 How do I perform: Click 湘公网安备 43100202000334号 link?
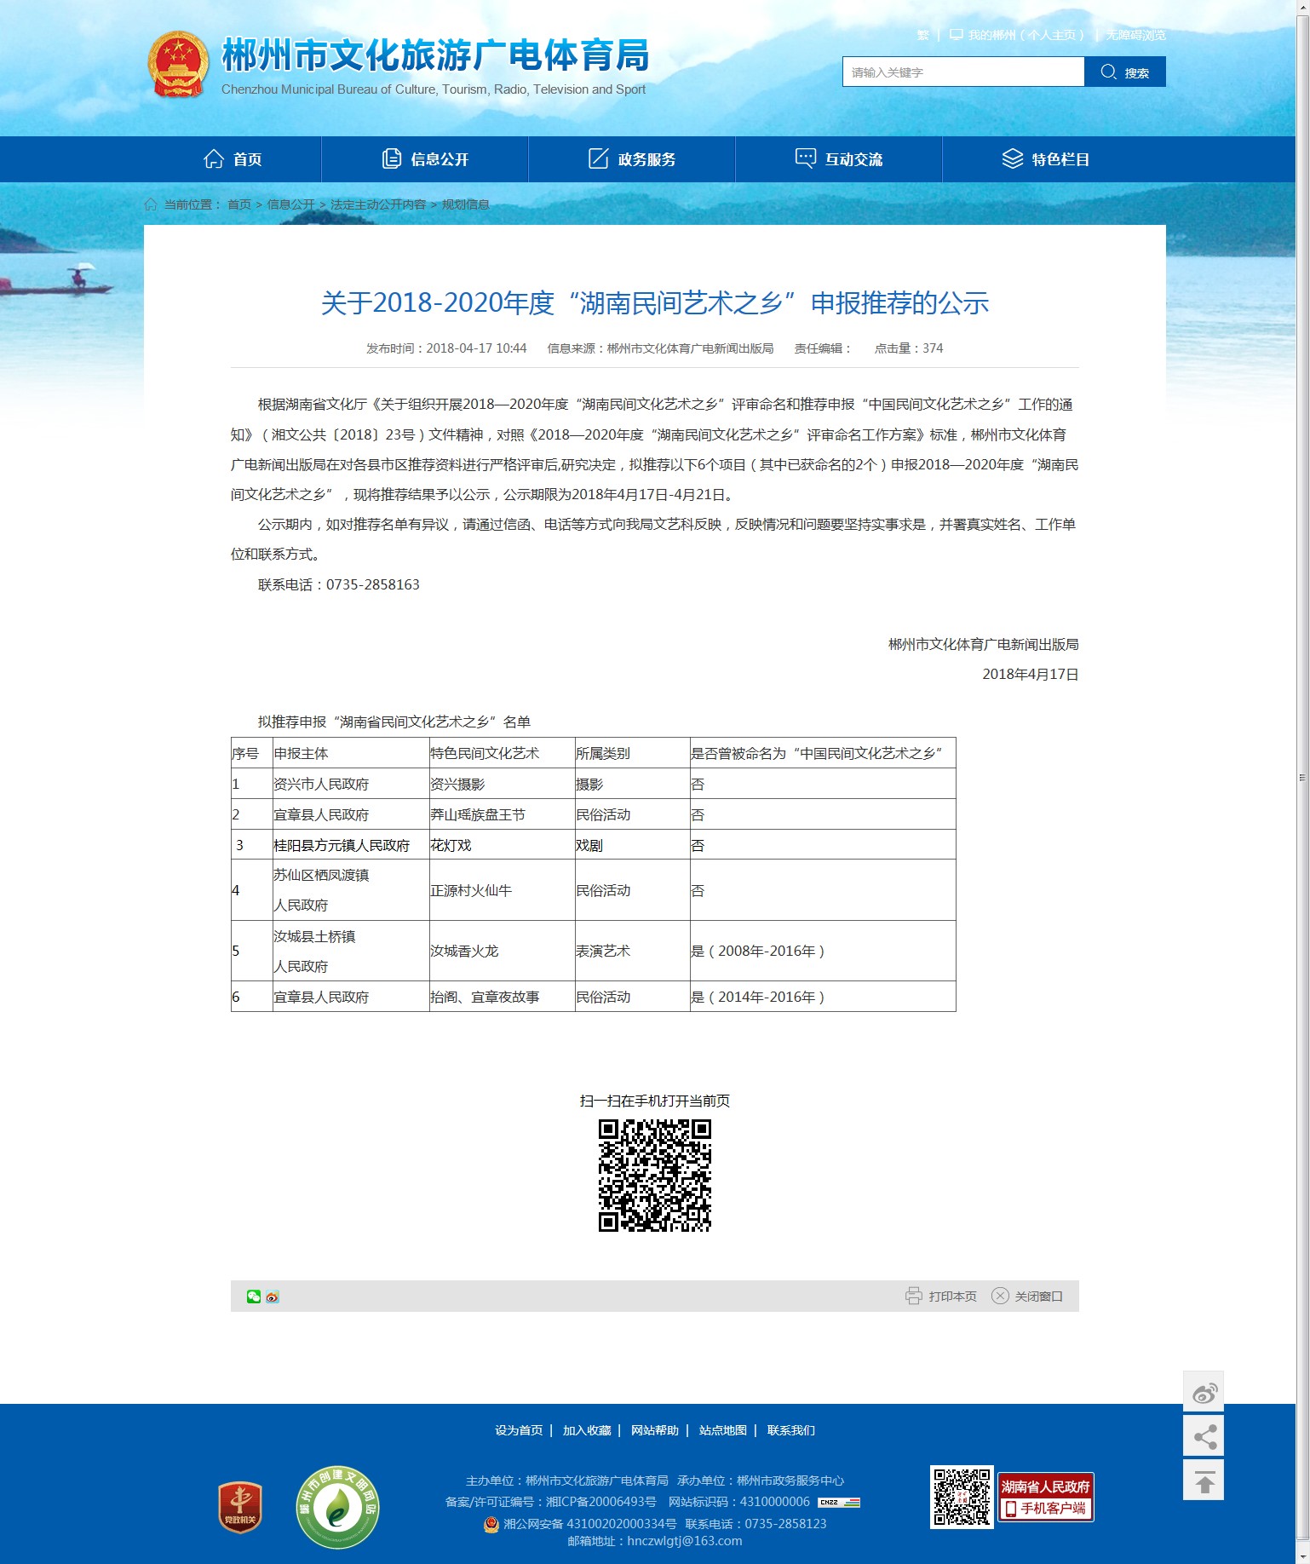(x=590, y=1524)
